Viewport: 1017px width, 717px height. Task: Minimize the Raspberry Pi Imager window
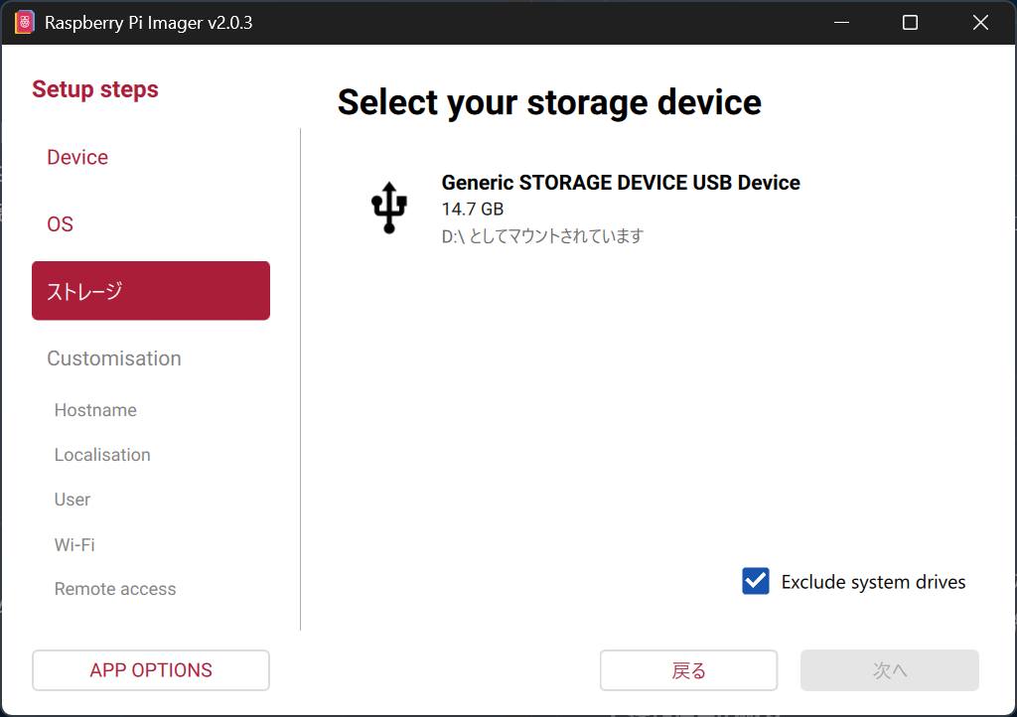point(839,22)
